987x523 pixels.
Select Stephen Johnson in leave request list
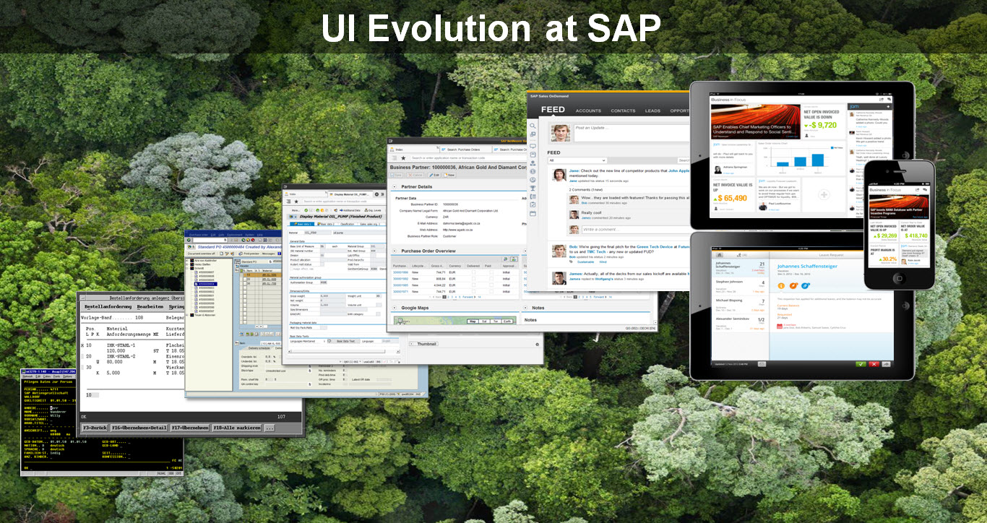(x=740, y=287)
